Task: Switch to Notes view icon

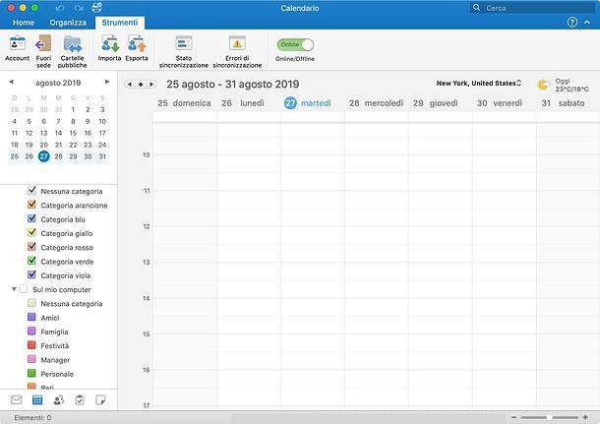Action: pos(100,399)
